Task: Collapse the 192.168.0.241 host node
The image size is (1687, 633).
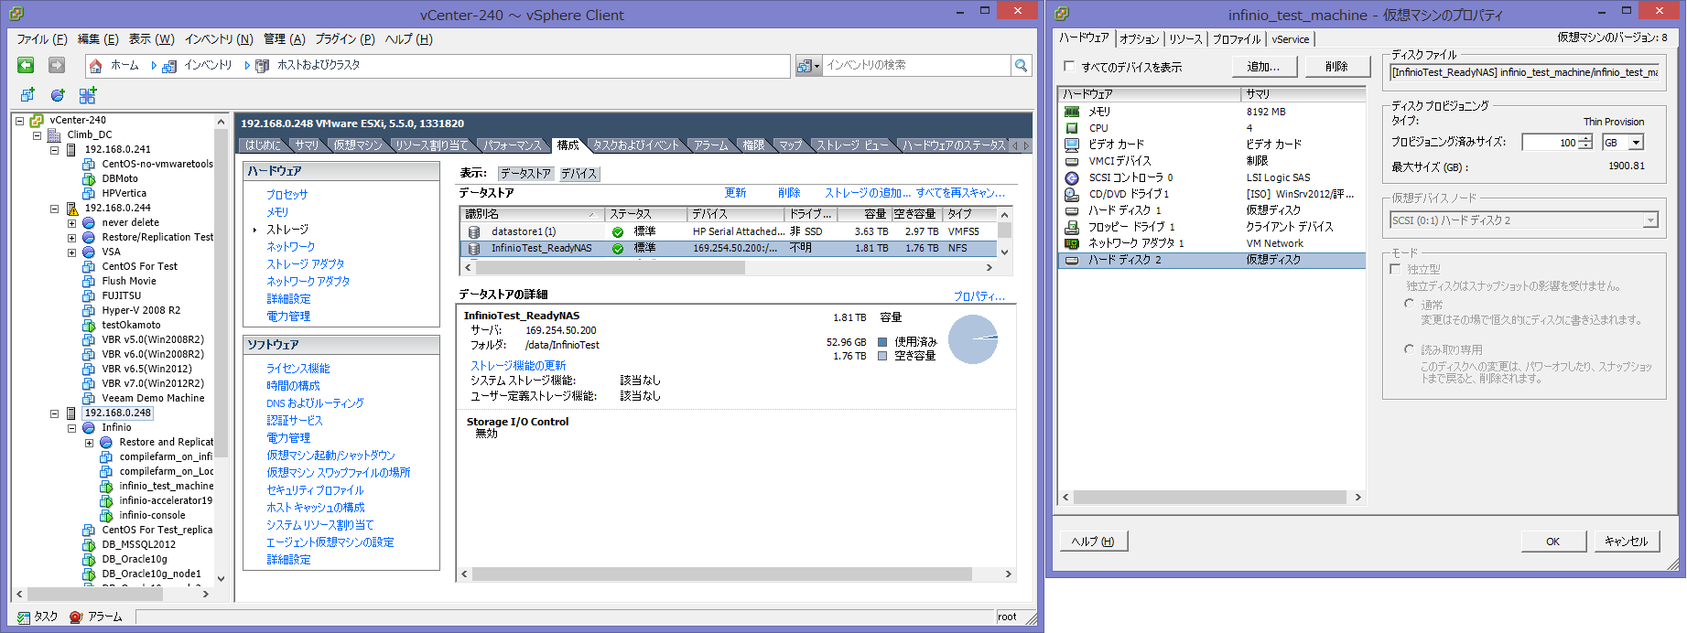Action: pyautogui.click(x=54, y=149)
